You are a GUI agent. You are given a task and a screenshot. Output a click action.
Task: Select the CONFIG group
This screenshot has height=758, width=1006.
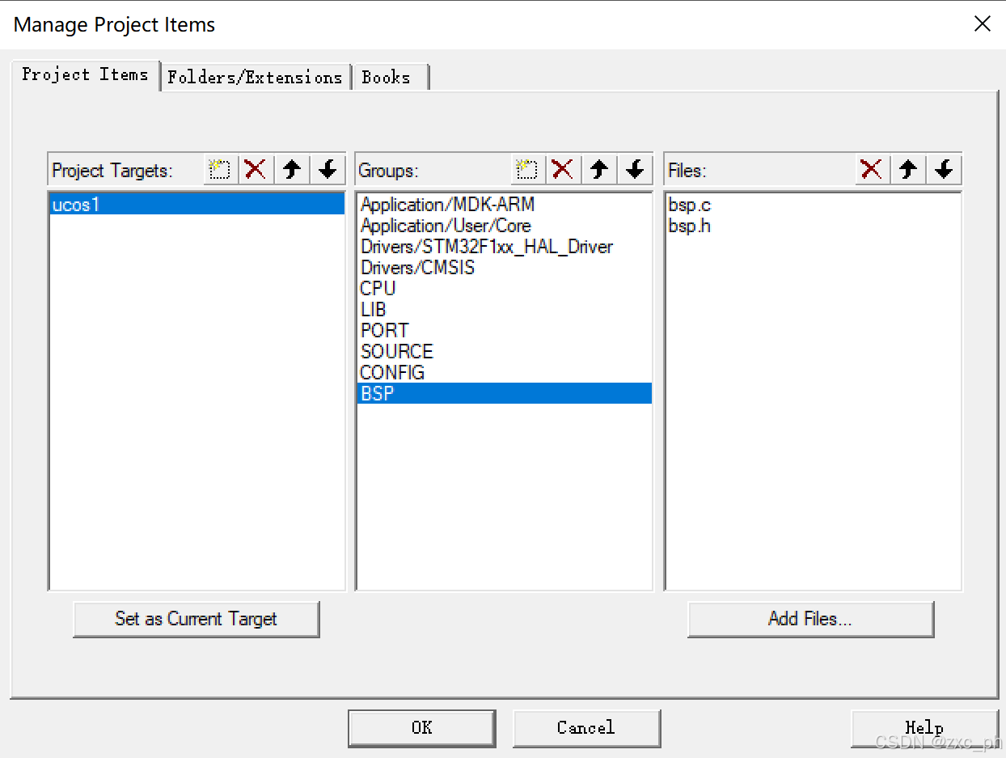point(504,373)
